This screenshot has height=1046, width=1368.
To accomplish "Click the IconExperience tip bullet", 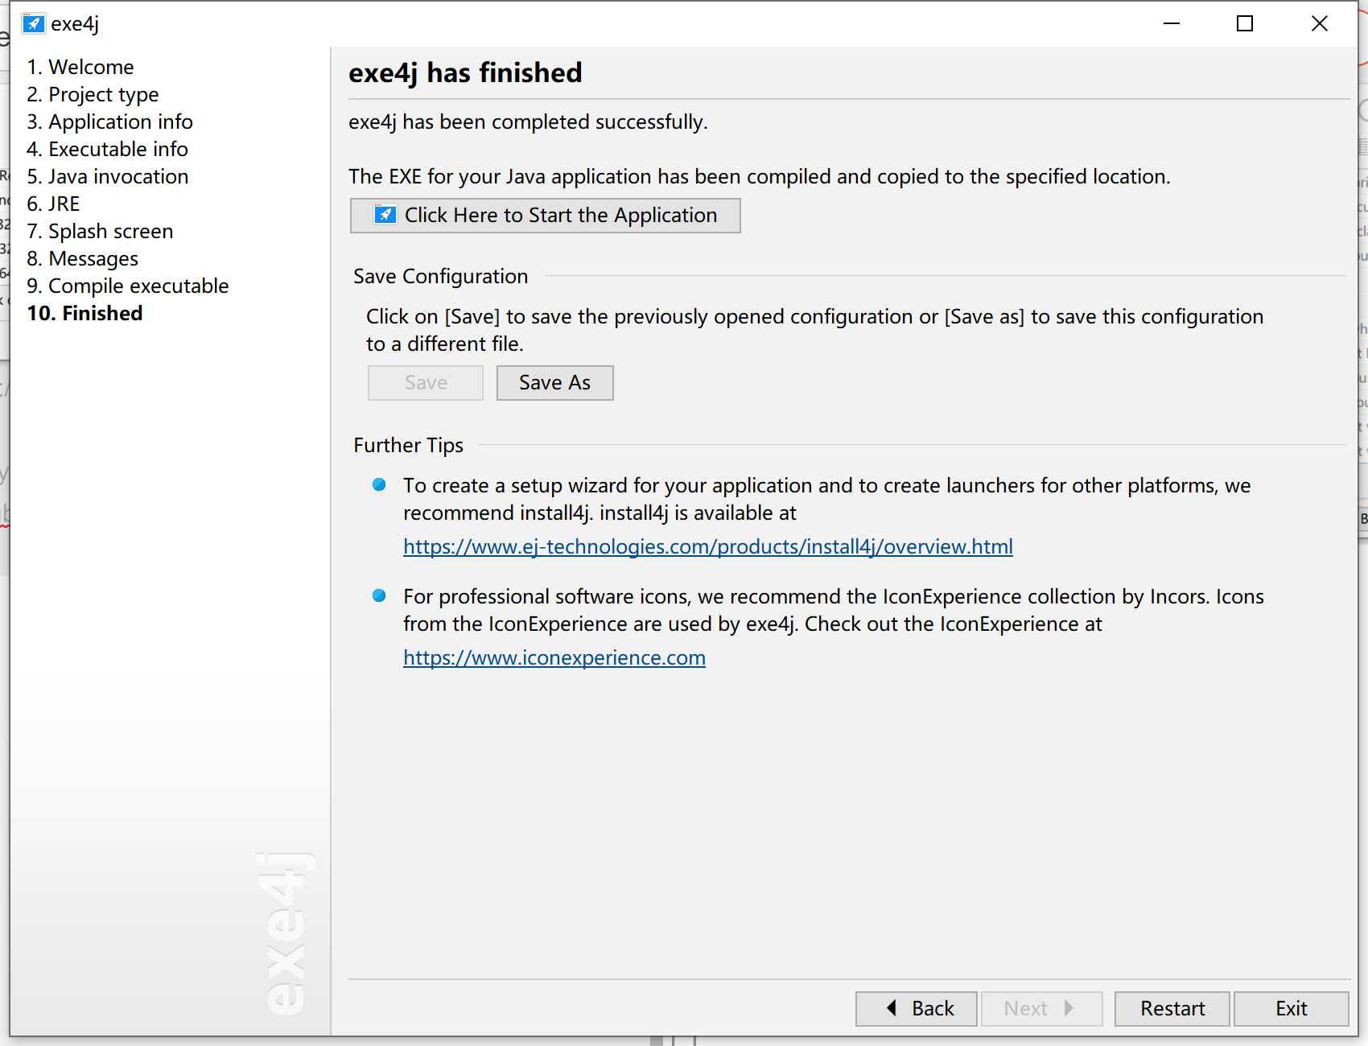I will click(x=379, y=595).
